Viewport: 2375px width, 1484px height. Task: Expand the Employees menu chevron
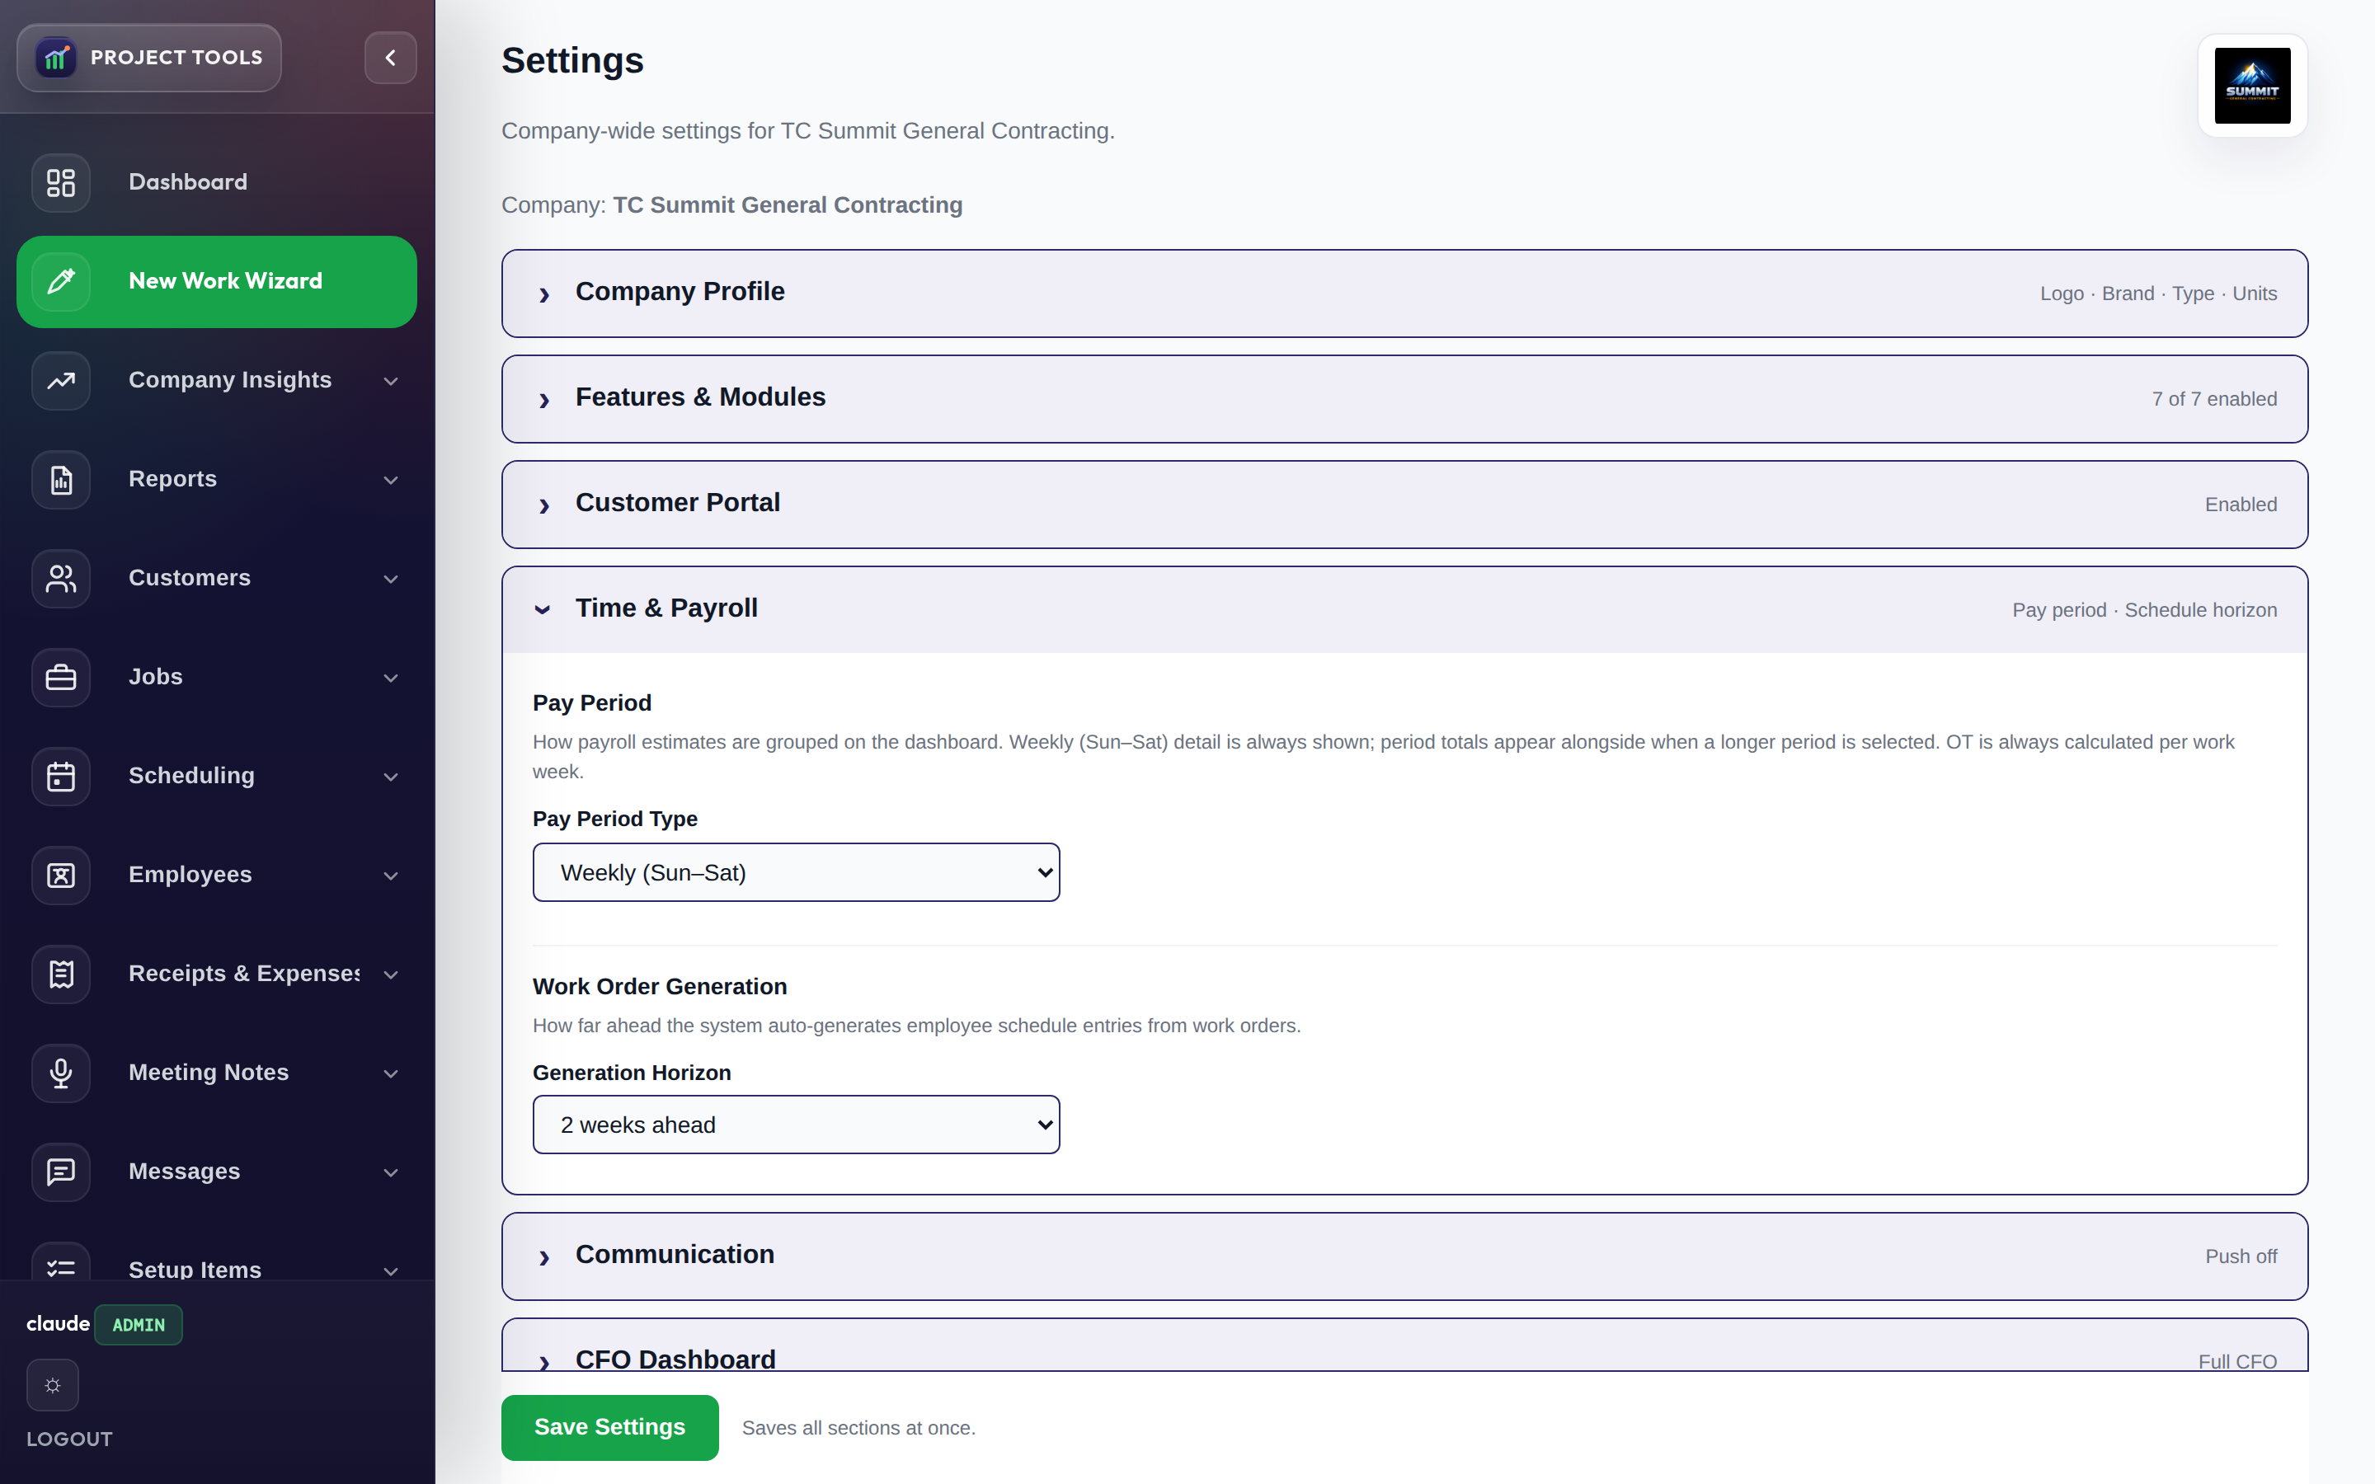391,876
